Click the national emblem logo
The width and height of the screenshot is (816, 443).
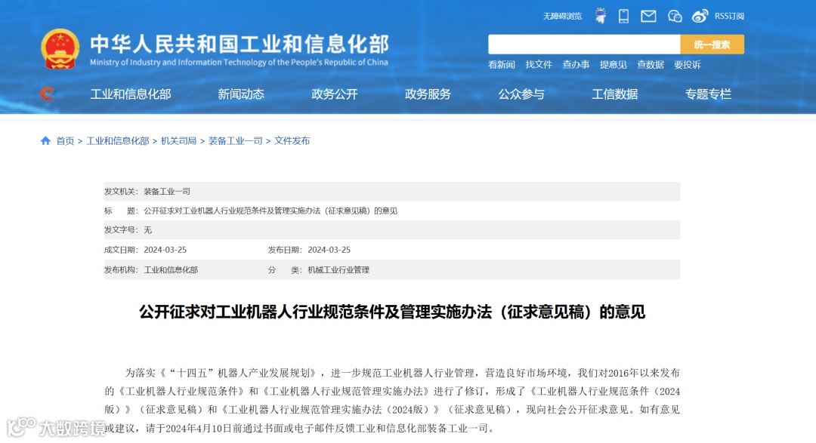pyautogui.click(x=60, y=49)
